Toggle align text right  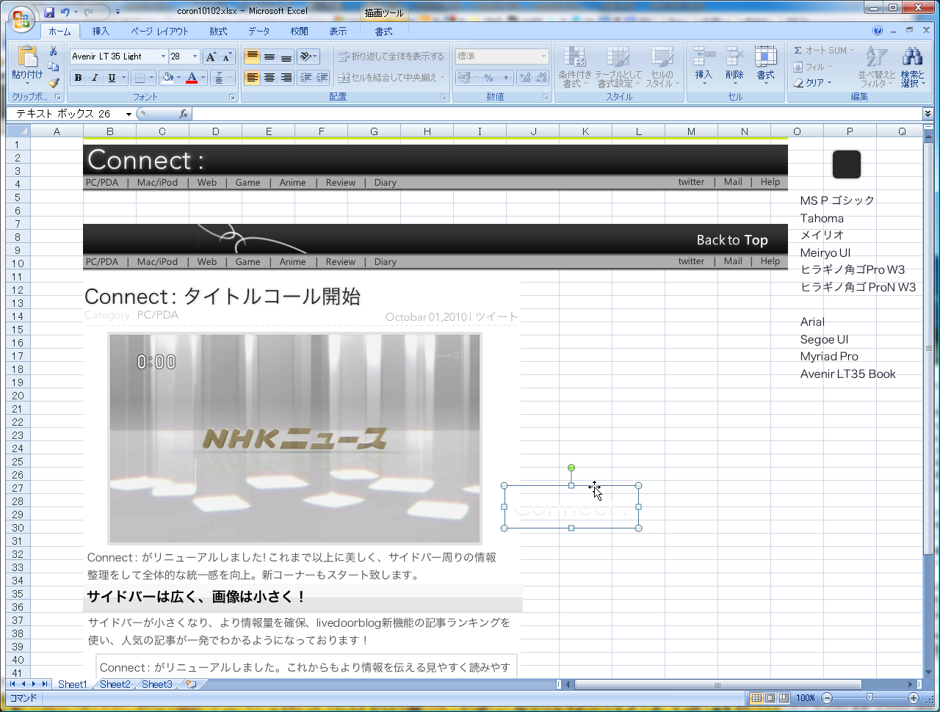pyautogui.click(x=286, y=78)
